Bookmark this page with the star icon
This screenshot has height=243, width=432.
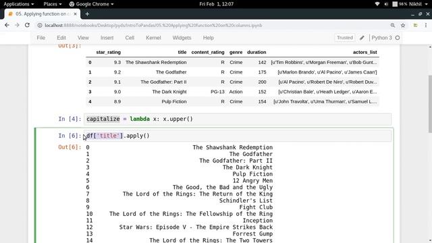tap(403, 26)
